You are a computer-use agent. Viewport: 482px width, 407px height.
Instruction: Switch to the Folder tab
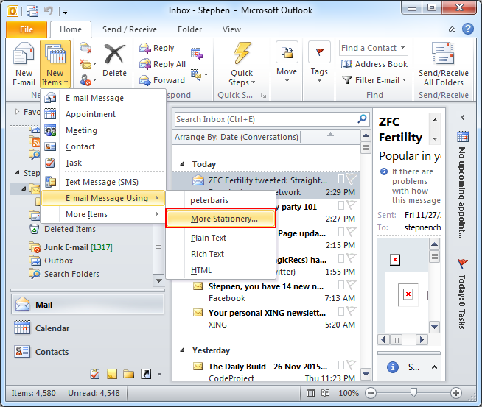click(x=189, y=29)
